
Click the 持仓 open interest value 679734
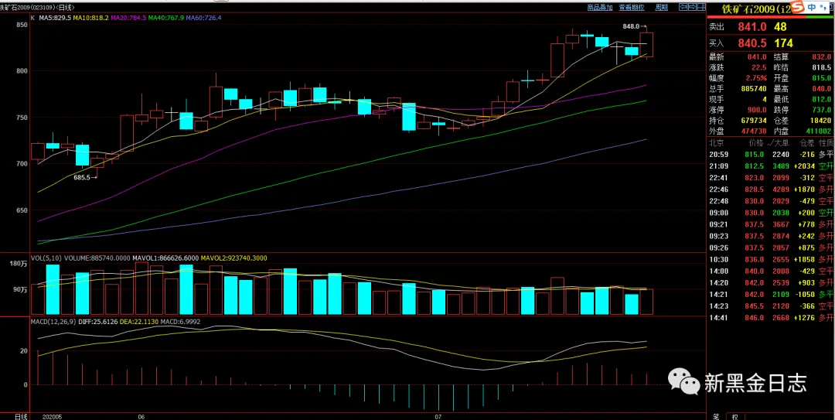coord(754,121)
